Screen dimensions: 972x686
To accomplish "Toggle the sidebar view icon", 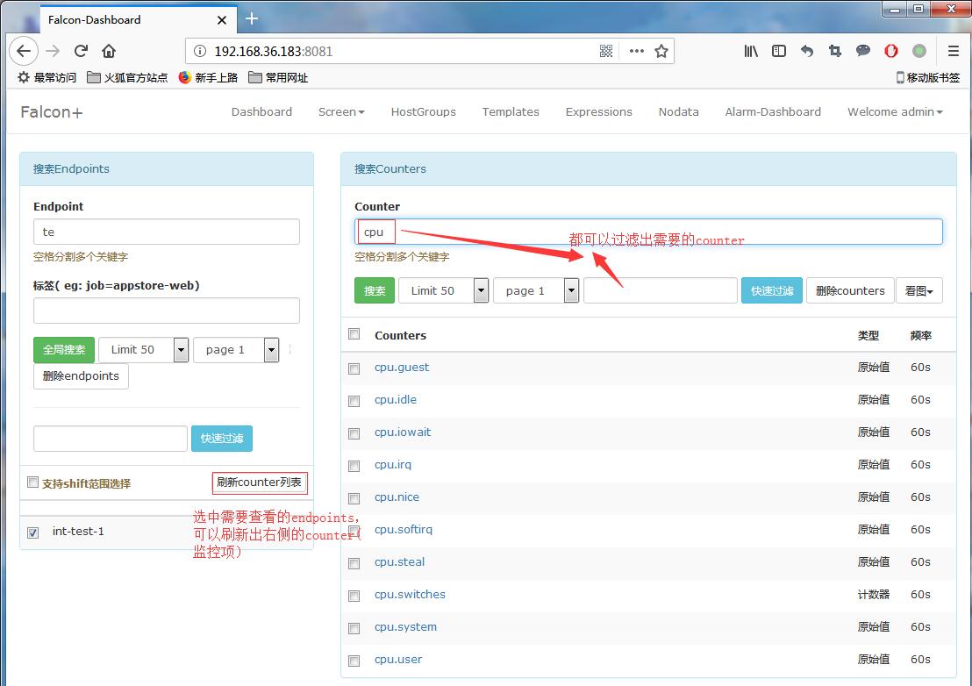I will tap(779, 51).
